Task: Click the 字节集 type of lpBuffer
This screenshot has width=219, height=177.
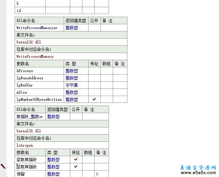Action: [x=72, y=85]
